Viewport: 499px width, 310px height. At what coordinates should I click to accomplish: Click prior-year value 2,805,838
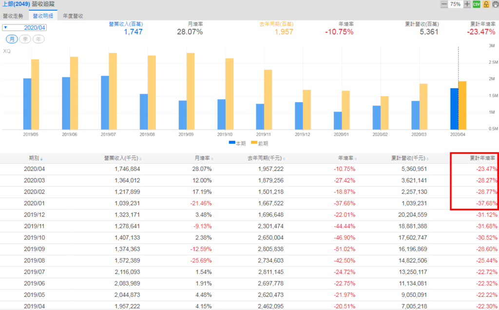pos(271,249)
